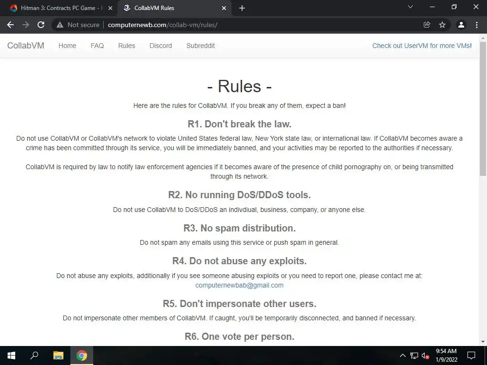Screen dimensions: 487x365
Task: Click heading 'R5. Don't impersonate other users.'
Action: click(x=240, y=304)
